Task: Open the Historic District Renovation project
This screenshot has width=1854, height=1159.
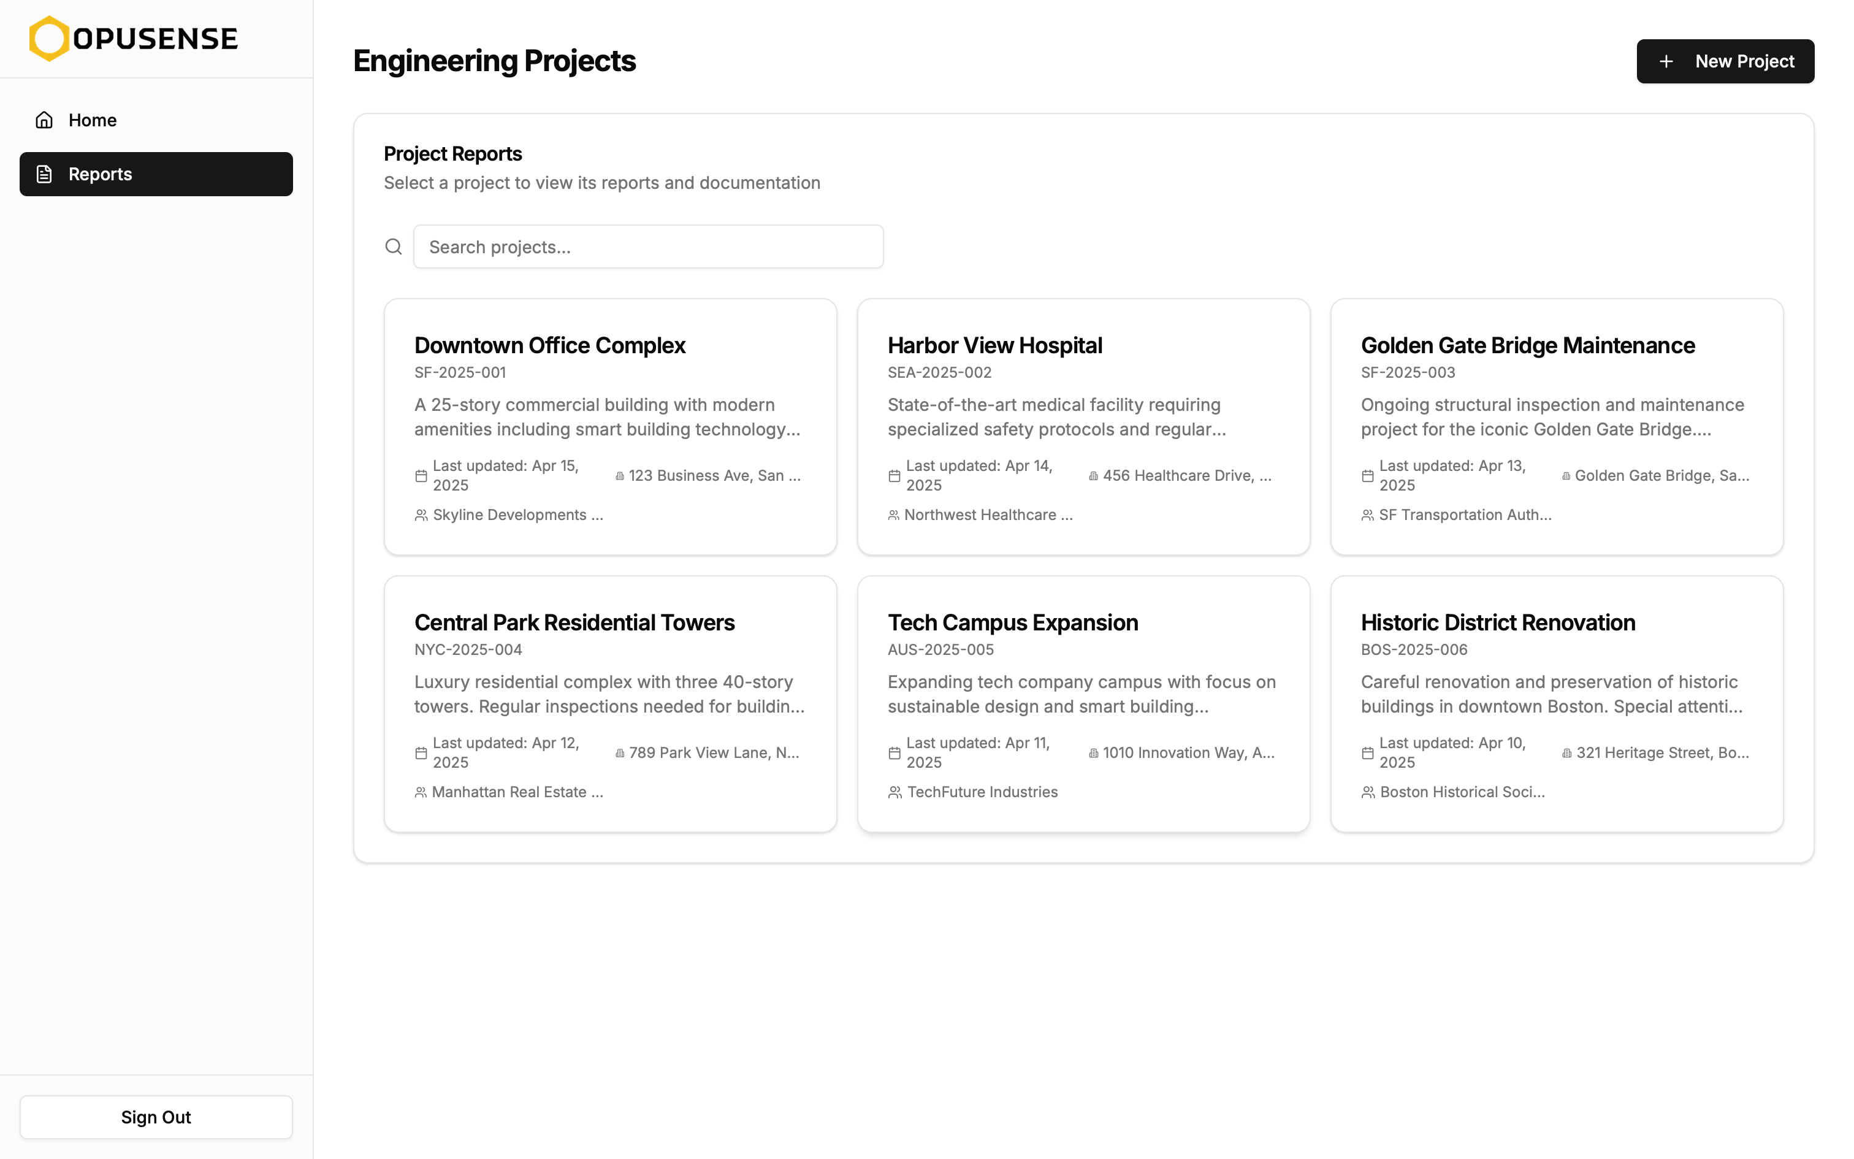Action: tap(1497, 622)
